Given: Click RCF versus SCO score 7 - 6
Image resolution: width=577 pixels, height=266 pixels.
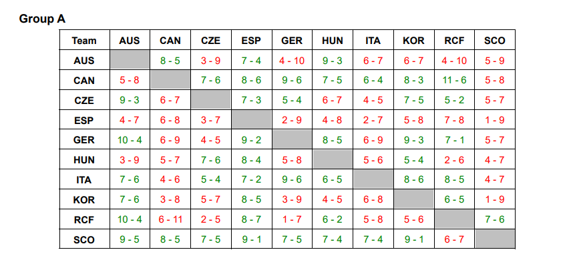Looking at the screenshot, I should (495, 220).
